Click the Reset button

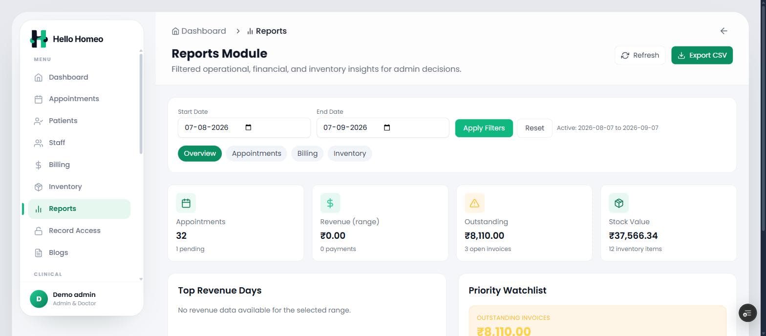pos(534,128)
